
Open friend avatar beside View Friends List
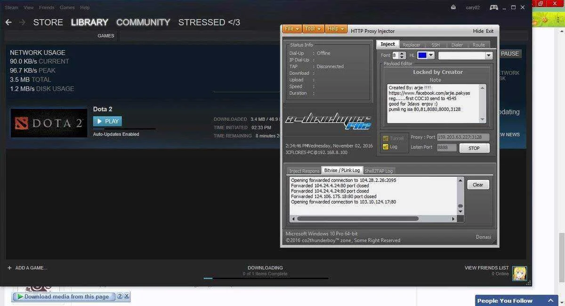pos(519,273)
